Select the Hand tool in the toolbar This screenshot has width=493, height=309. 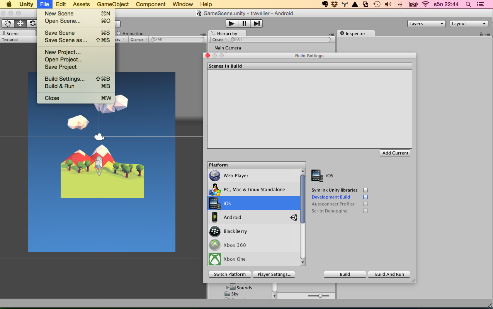tap(7, 24)
